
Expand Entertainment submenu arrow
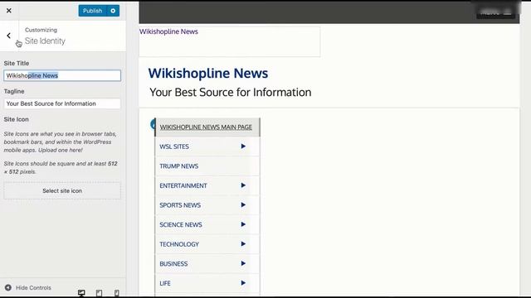[x=243, y=185]
